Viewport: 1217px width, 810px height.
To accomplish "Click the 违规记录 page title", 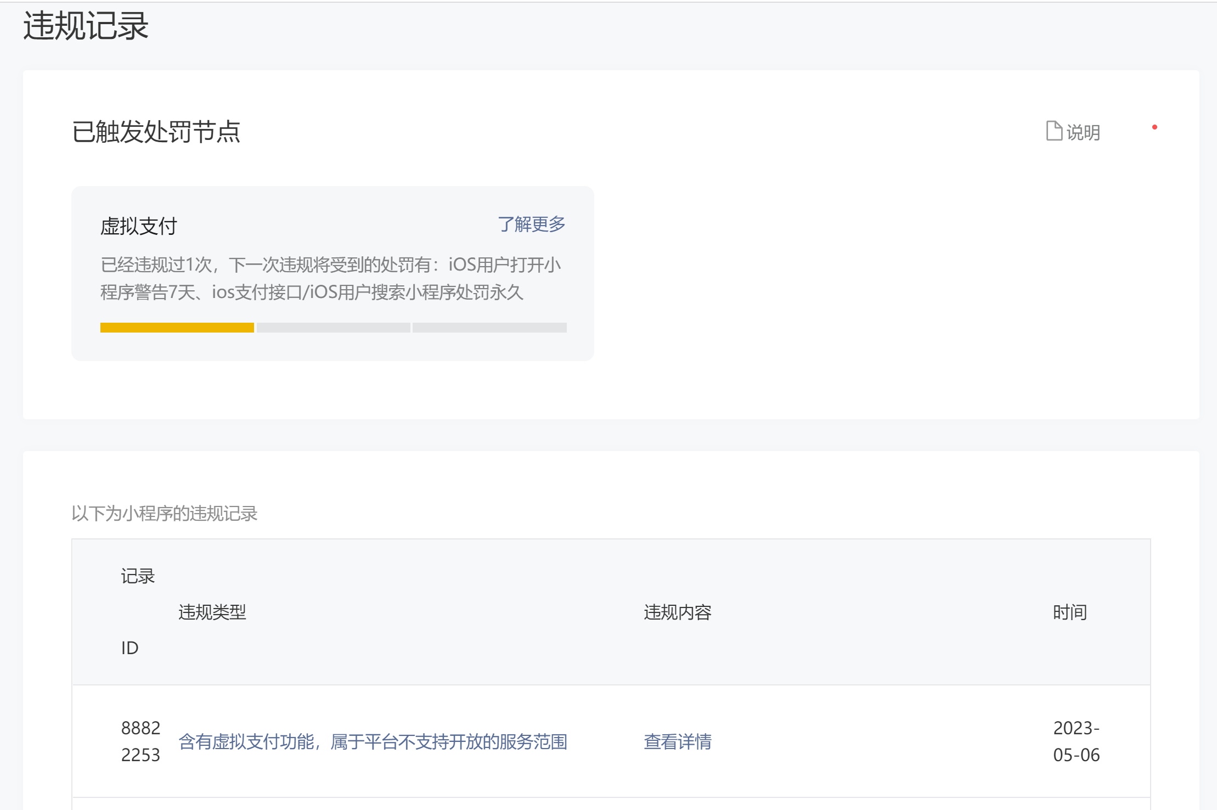I will (86, 26).
